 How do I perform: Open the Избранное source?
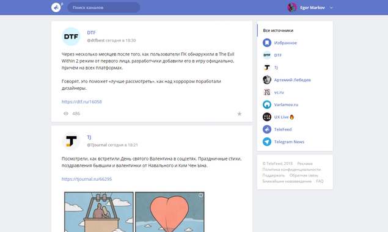[x=285, y=43]
